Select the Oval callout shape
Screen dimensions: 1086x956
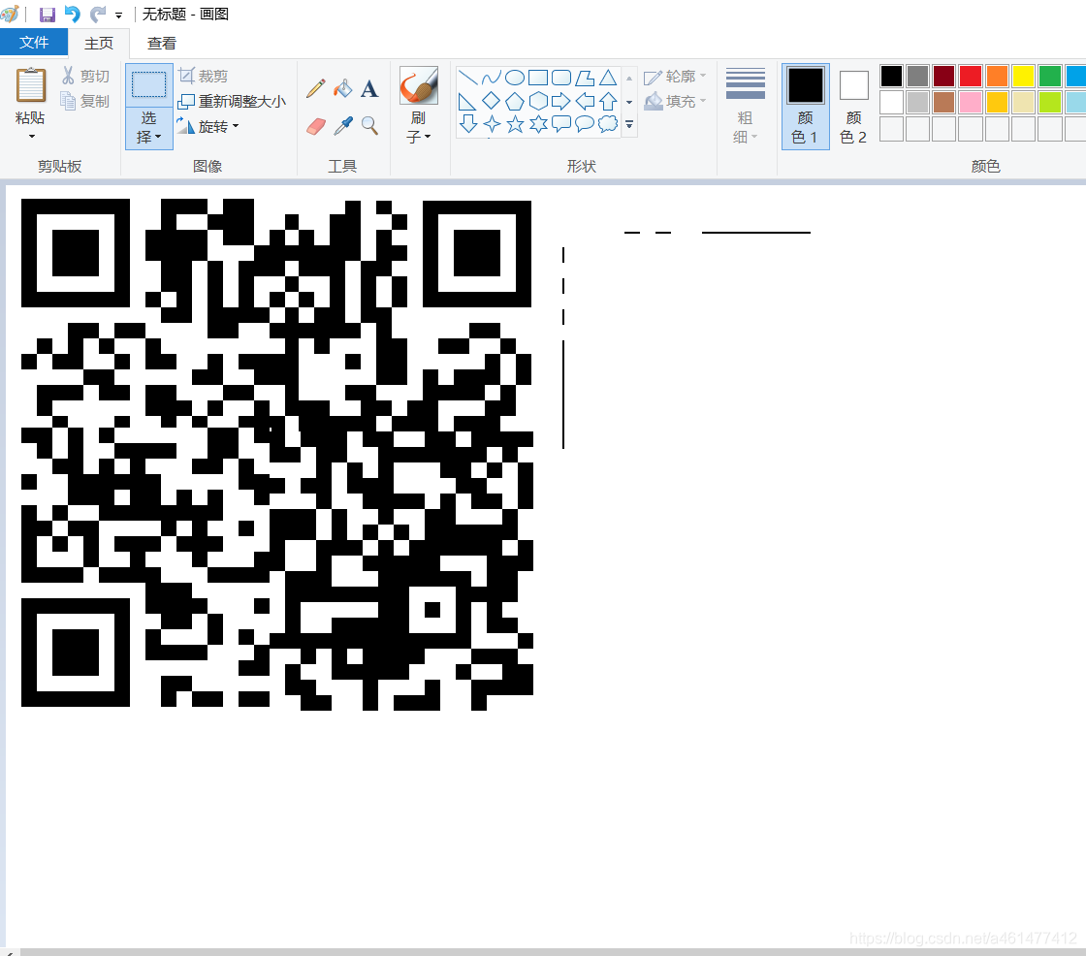pyautogui.click(x=585, y=124)
